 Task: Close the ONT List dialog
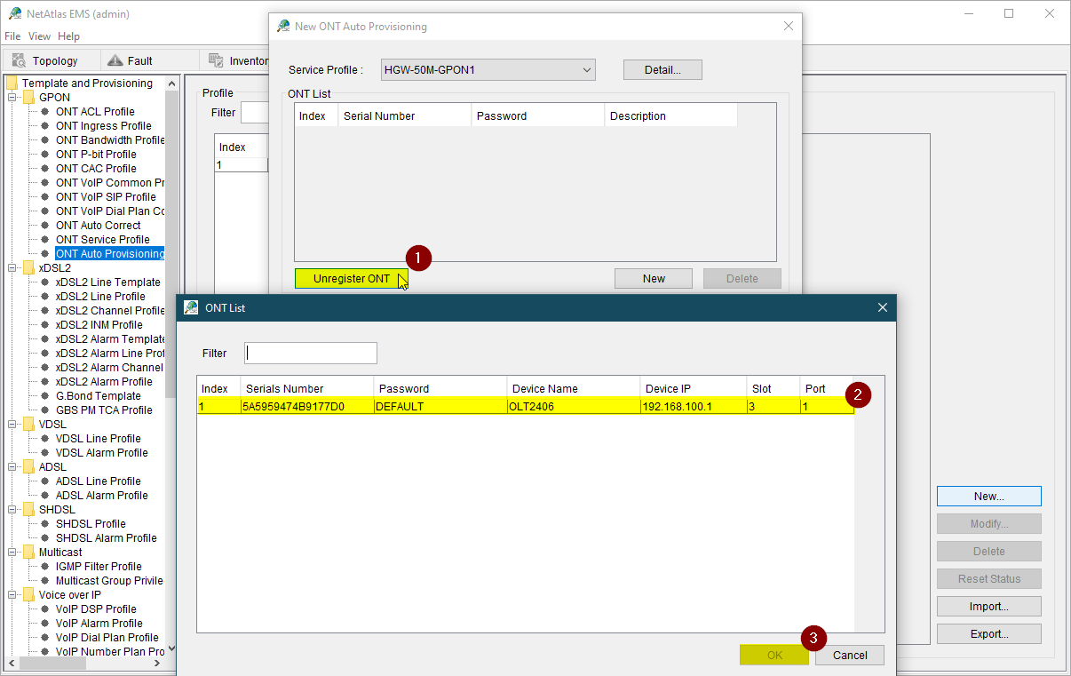[882, 307]
